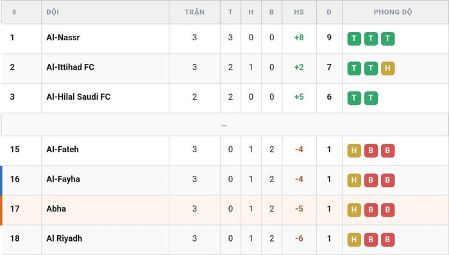This screenshot has height=255, width=449.
Task: Expand hidden rows via the ellipsis row
Action: coord(224,125)
